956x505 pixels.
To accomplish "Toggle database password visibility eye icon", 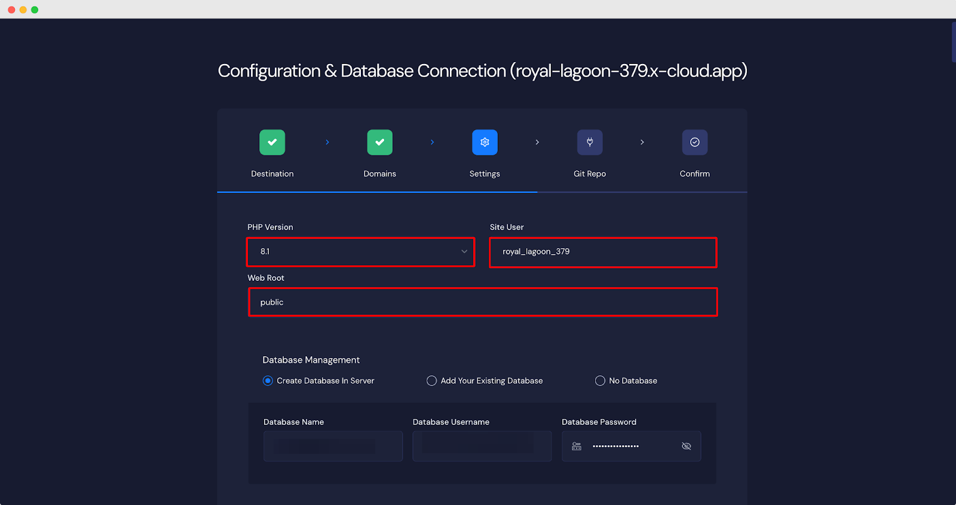I will 687,446.
